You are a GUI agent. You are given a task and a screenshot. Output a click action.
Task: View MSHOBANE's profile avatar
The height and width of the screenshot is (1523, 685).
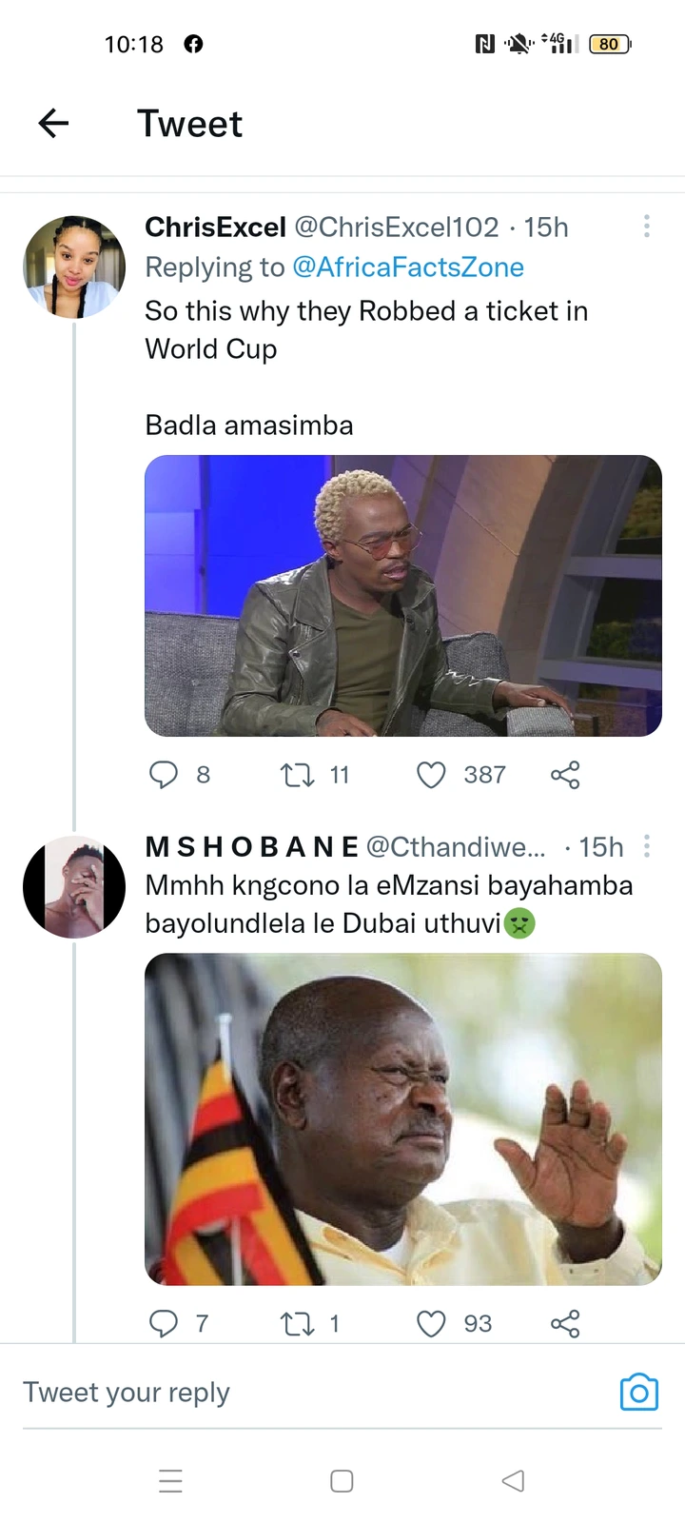74,887
